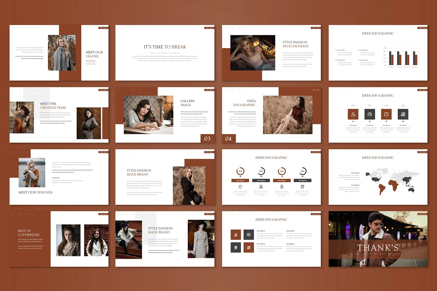Select the wrench and tools icon

(x=302, y=187)
